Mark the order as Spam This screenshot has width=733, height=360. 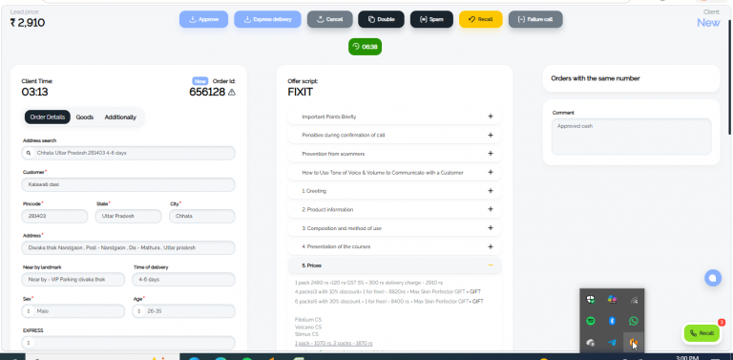pyautogui.click(x=431, y=19)
